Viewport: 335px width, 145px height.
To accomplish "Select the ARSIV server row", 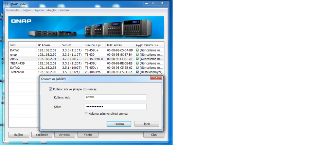I will [86, 59].
